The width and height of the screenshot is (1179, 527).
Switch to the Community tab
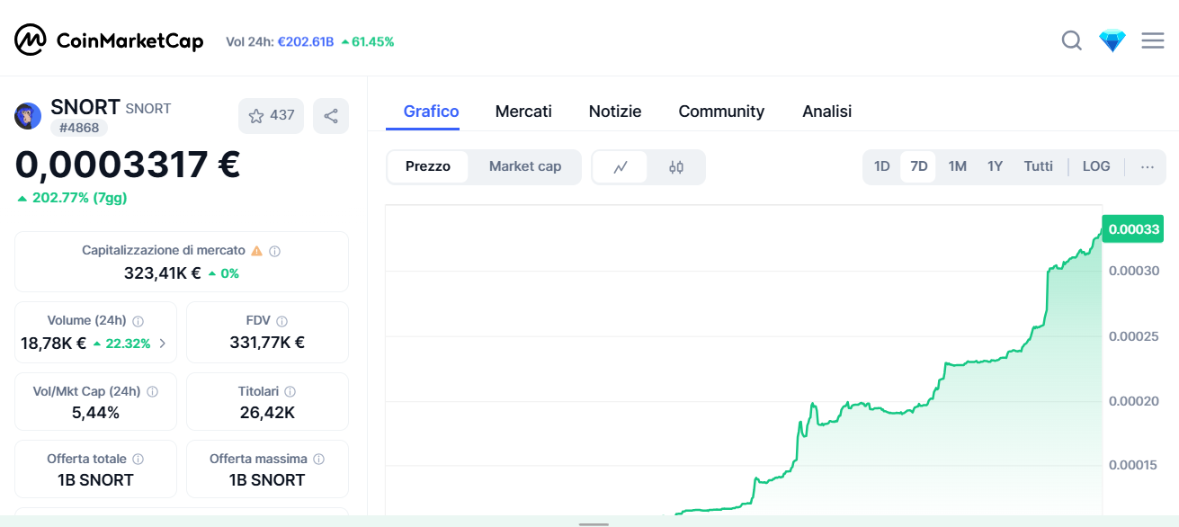(721, 112)
